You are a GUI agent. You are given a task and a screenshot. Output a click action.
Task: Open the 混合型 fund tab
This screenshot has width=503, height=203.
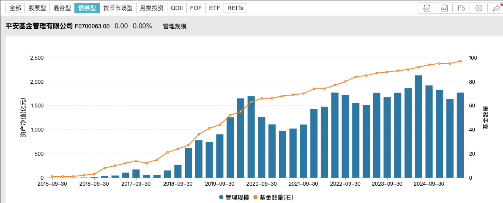coord(62,8)
